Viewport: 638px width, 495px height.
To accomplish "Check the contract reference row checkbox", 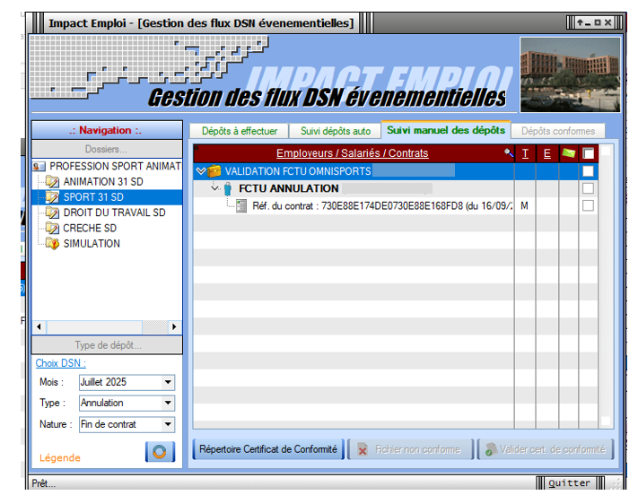I will point(588,206).
